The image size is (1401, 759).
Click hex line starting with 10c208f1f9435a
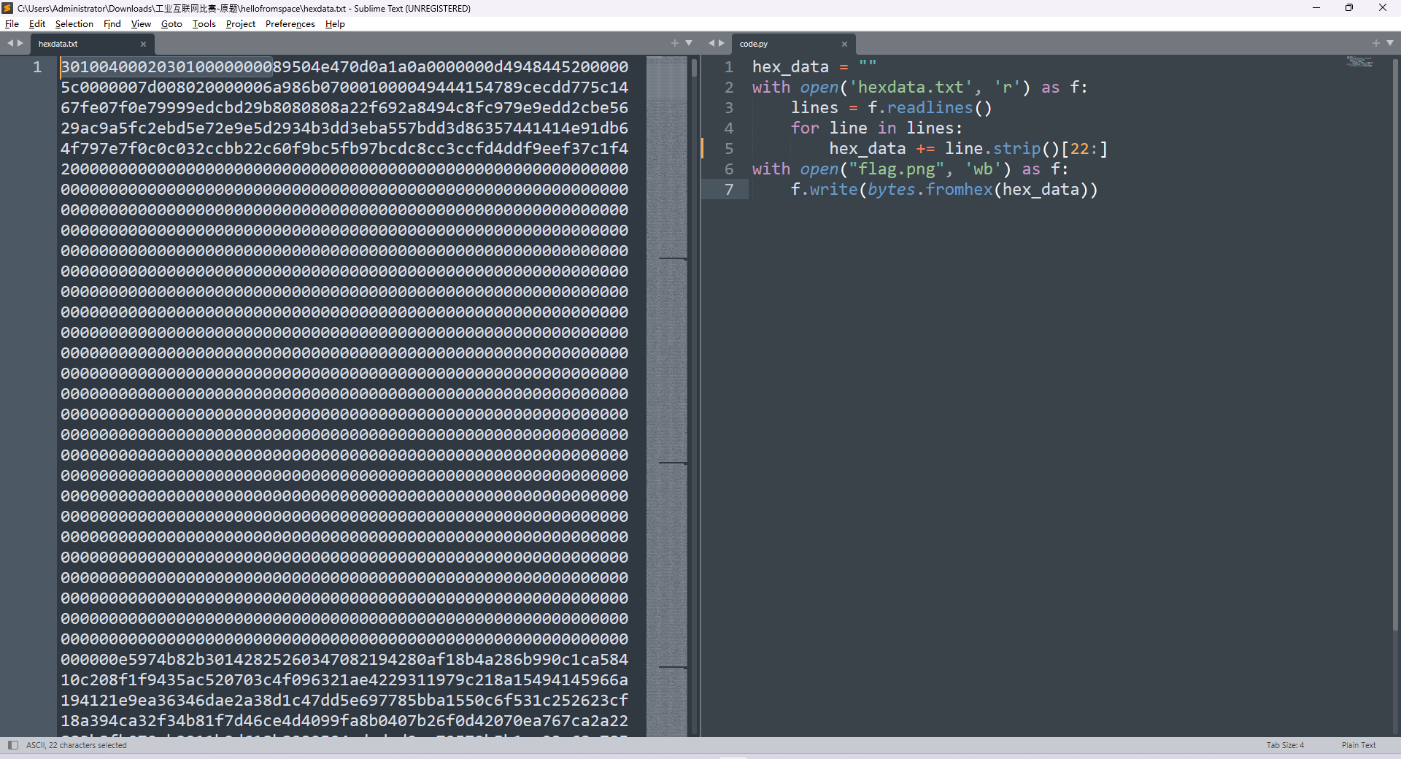pos(344,680)
